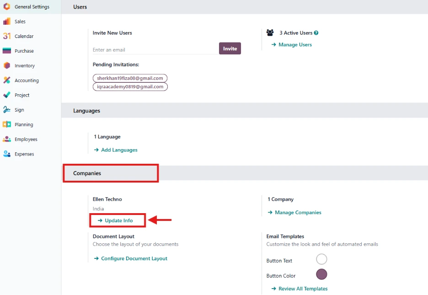Click the Invite button
Image resolution: width=428 pixels, height=295 pixels.
point(230,48)
